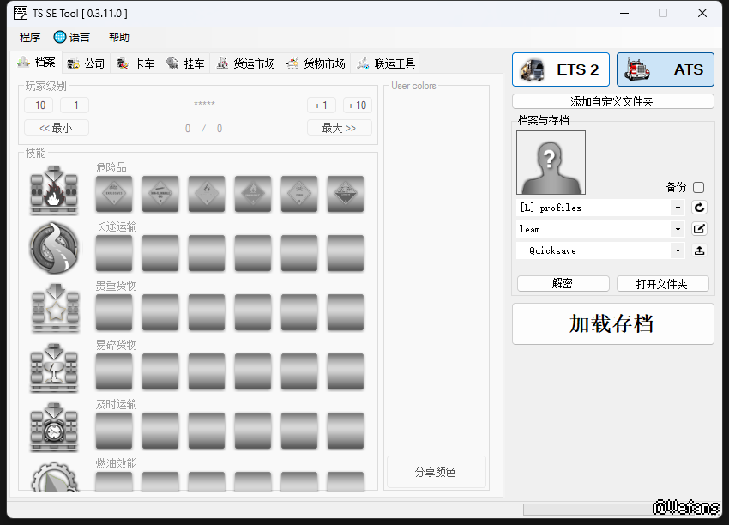Toggle the 备份 backup checkbox
The image size is (729, 525).
698,187
